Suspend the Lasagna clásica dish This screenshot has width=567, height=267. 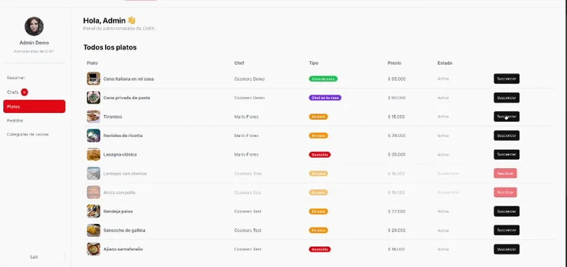[x=506, y=155]
